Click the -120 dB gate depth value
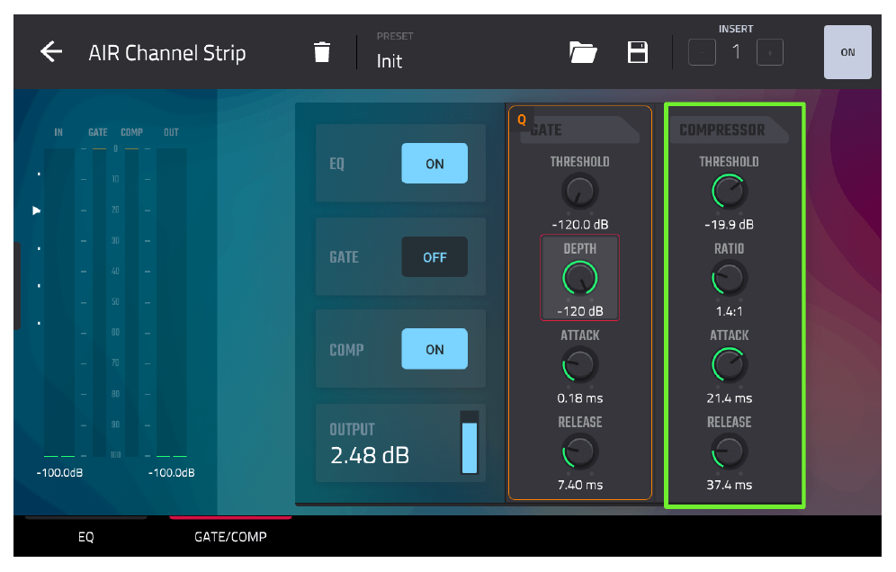The image size is (896, 572). [580, 311]
